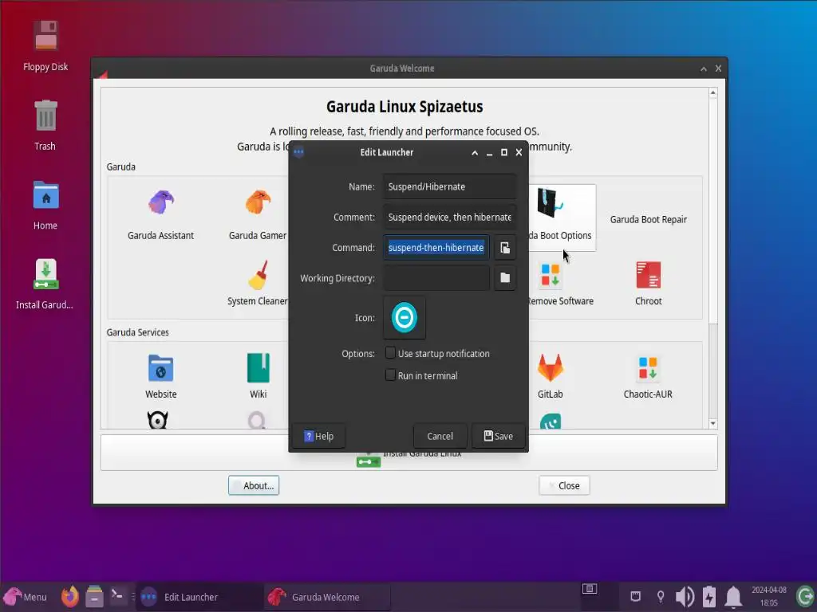Open the terminal from the taskbar

click(118, 595)
